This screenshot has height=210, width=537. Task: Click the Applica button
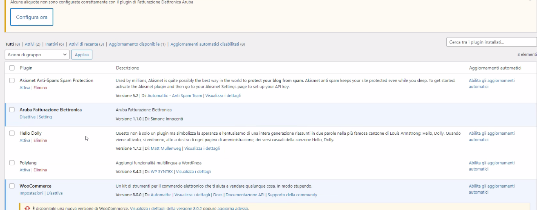(x=82, y=55)
